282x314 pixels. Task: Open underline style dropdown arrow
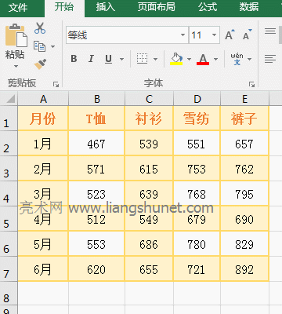click(121, 59)
